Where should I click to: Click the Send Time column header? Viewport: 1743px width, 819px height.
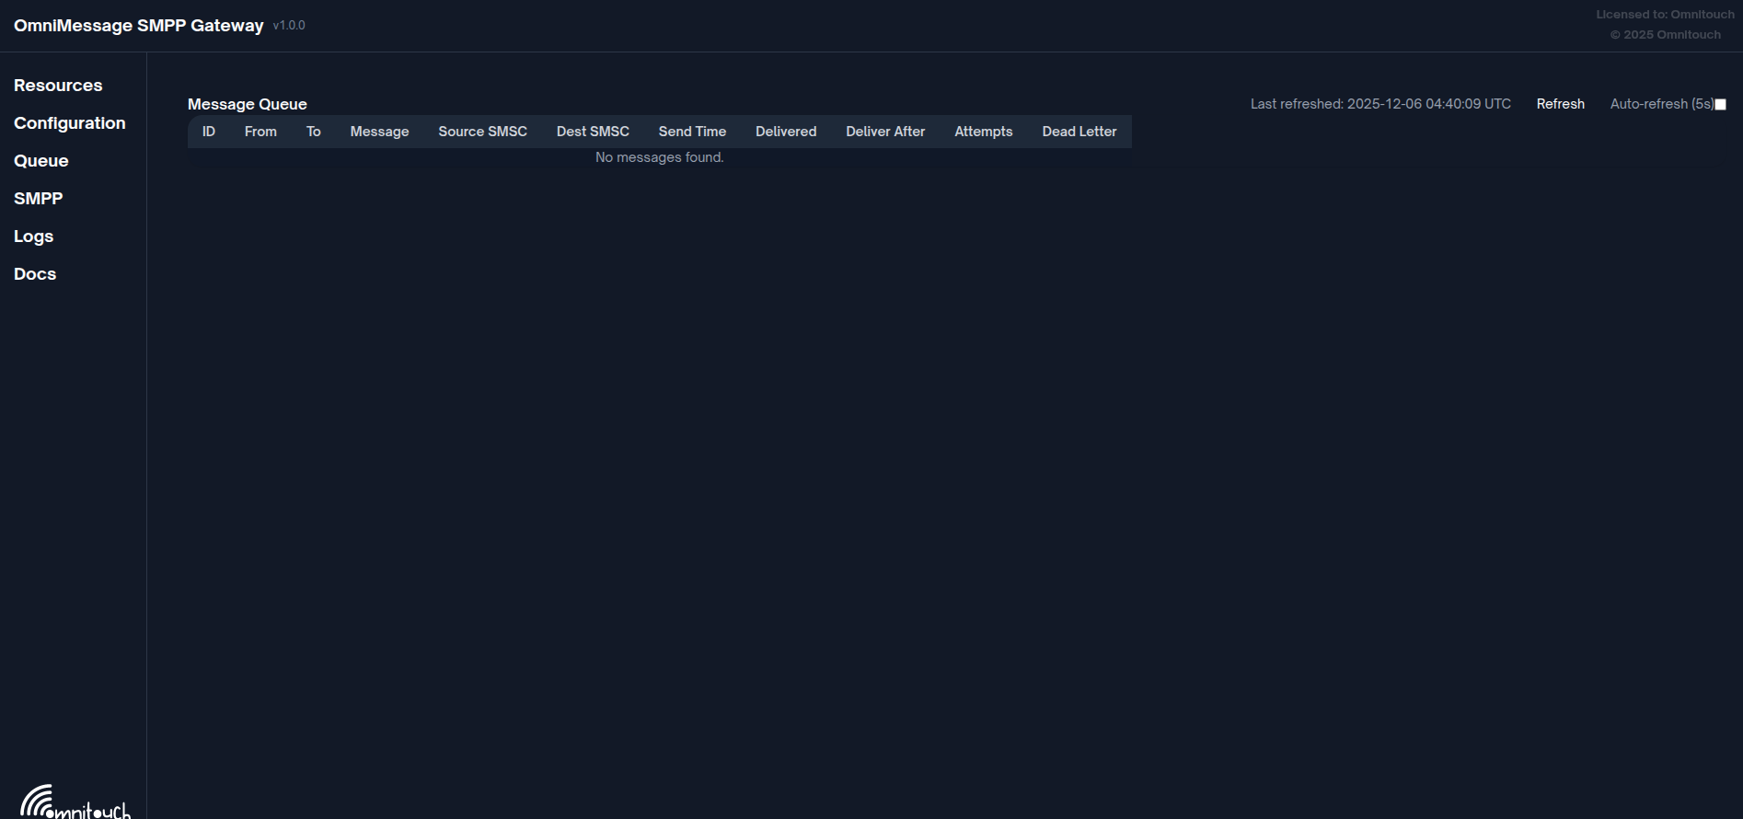click(692, 132)
